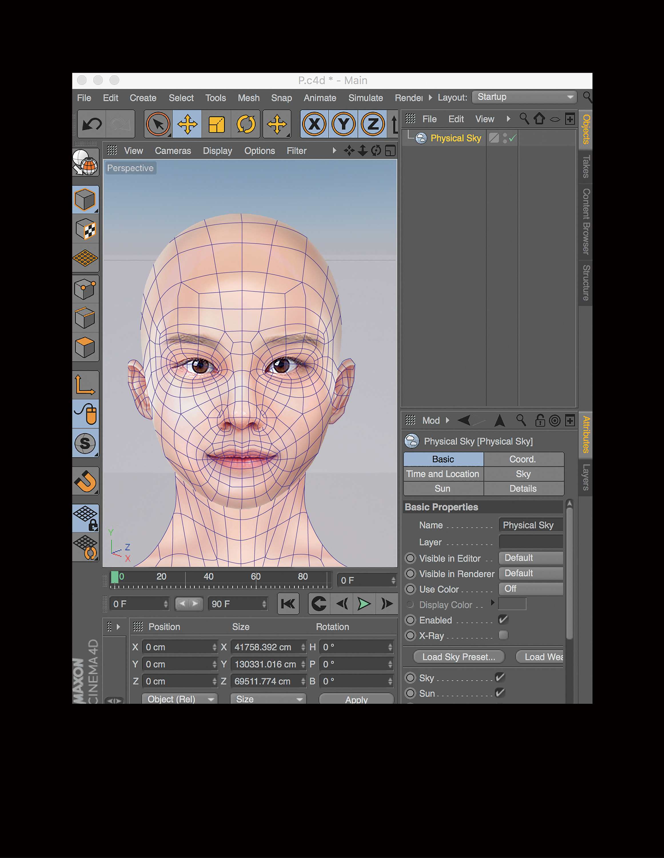Open the Create menu
The height and width of the screenshot is (858, 664).
click(x=143, y=98)
